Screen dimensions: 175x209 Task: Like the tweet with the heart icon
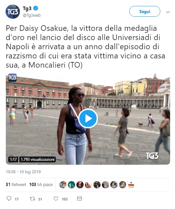[56, 199]
